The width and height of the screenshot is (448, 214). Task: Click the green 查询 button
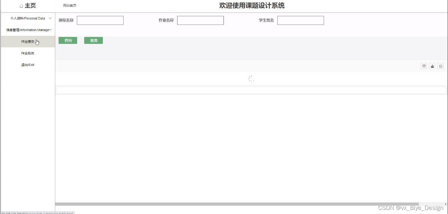click(x=68, y=41)
